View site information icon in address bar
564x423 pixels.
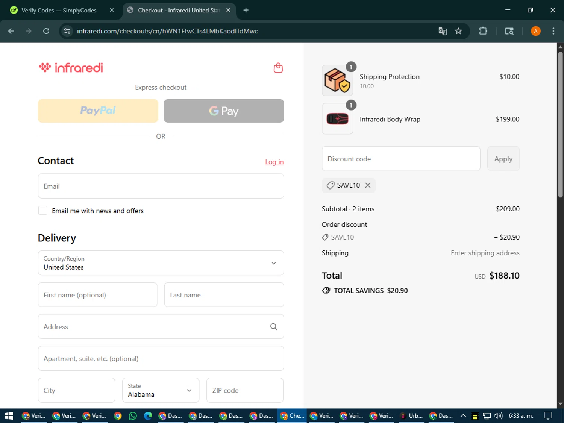67,31
